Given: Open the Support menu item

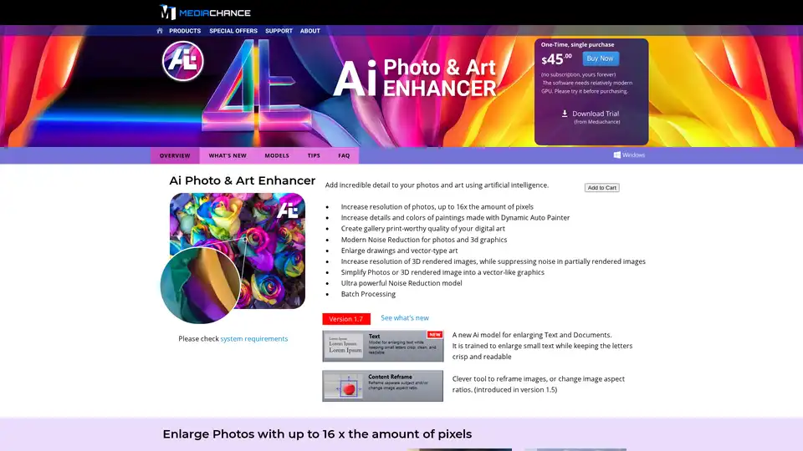Looking at the screenshot, I should [279, 31].
